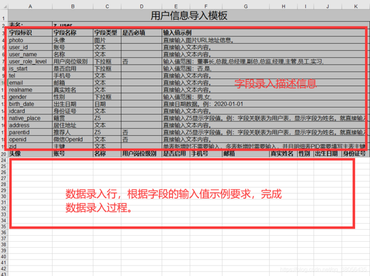Select the 字段类型 header cell
Viewport: 370px width, 276px height.
pyautogui.click(x=107, y=33)
